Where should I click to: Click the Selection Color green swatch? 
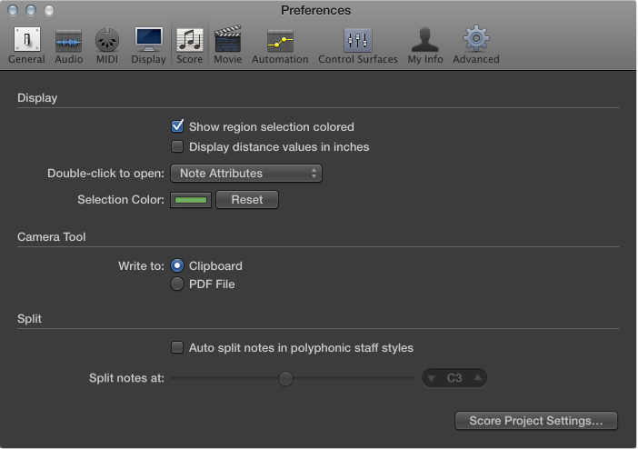tap(191, 200)
